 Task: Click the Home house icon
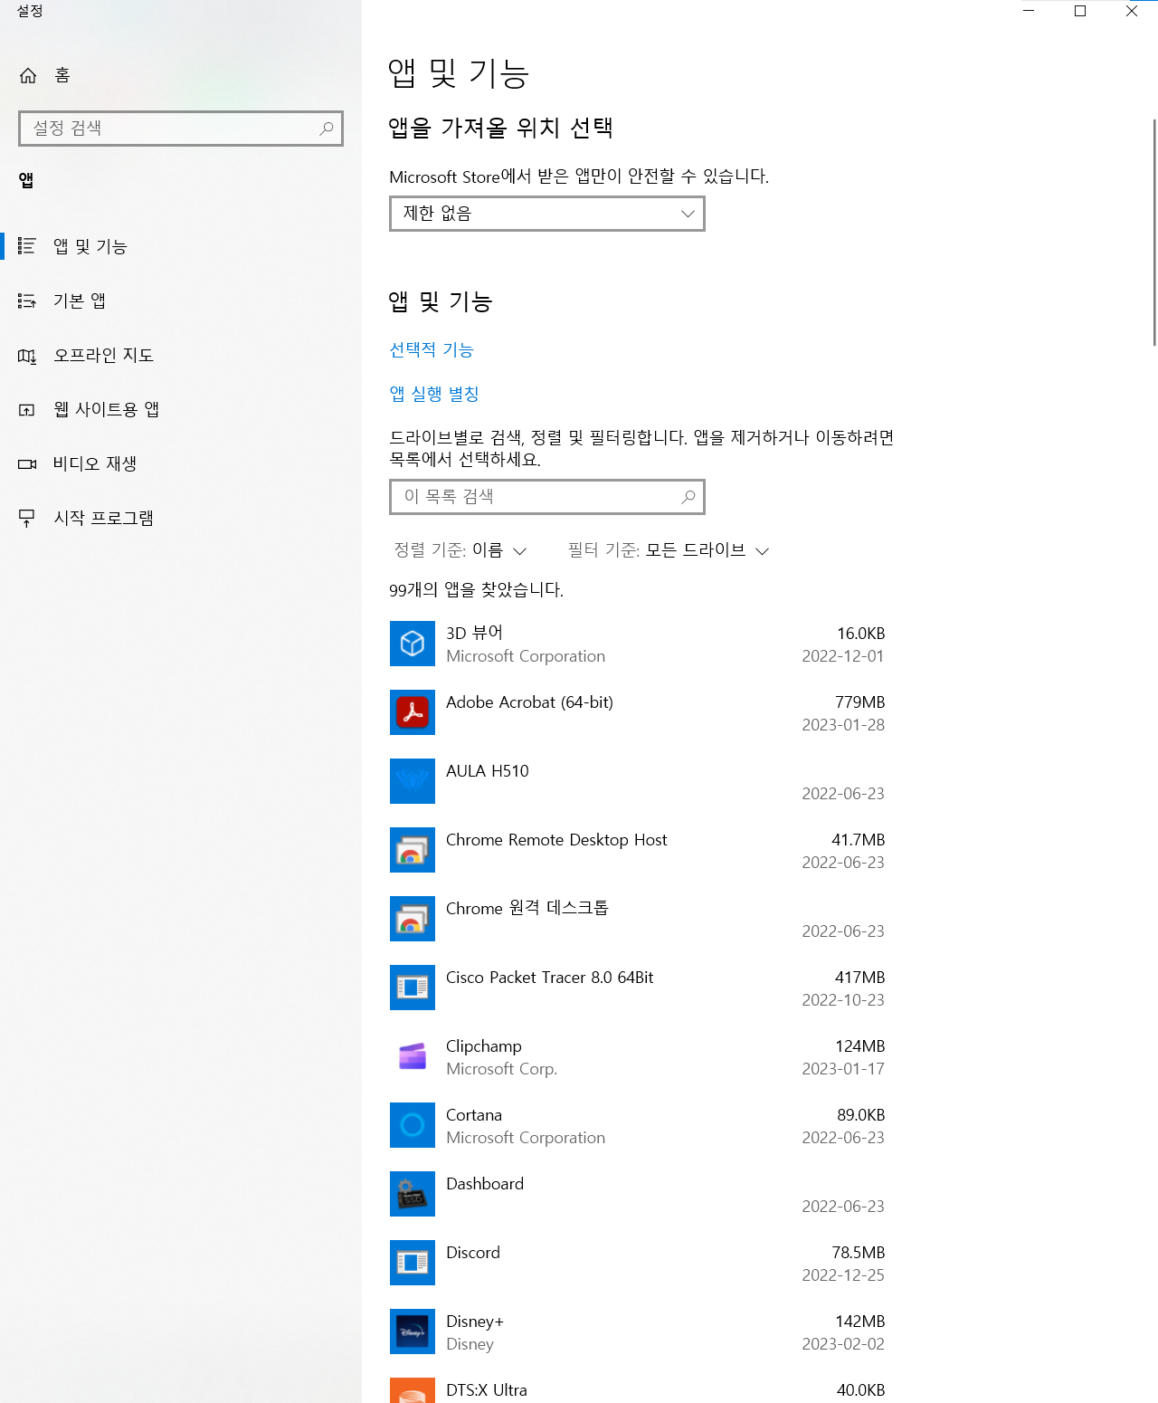28,75
